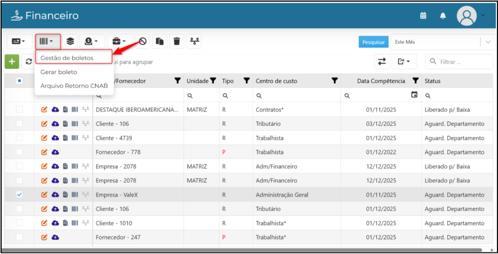Sort by the Data Competência header
Image resolution: width=498 pixels, height=254 pixels.
(x=381, y=81)
